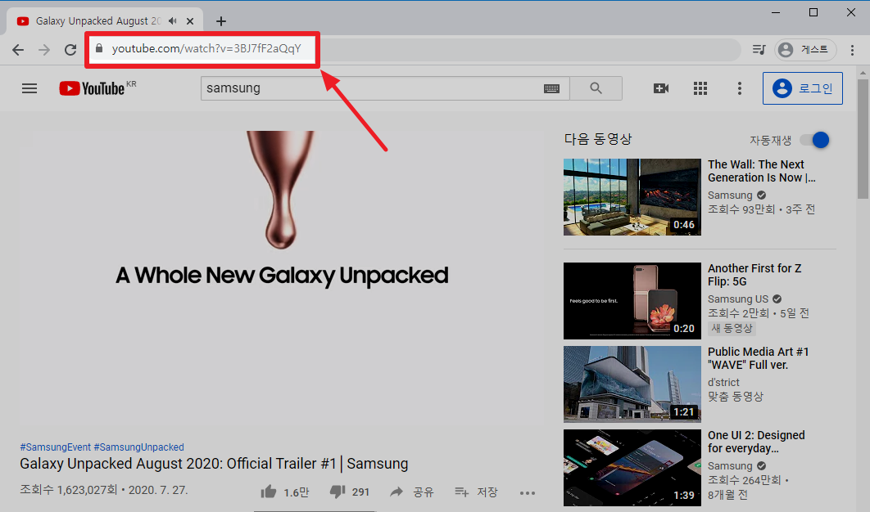Click the 로그인 sign-in button
The width and height of the screenshot is (870, 512).
tap(802, 88)
